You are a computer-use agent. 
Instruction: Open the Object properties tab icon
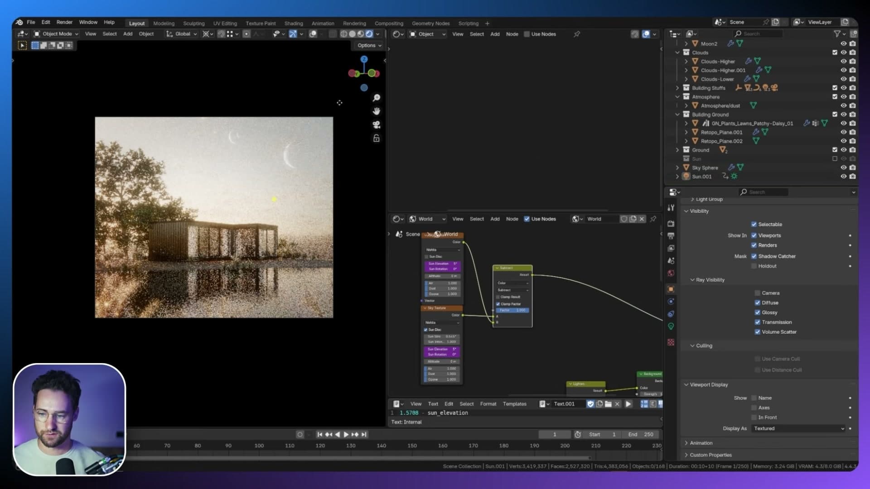coord(671,289)
